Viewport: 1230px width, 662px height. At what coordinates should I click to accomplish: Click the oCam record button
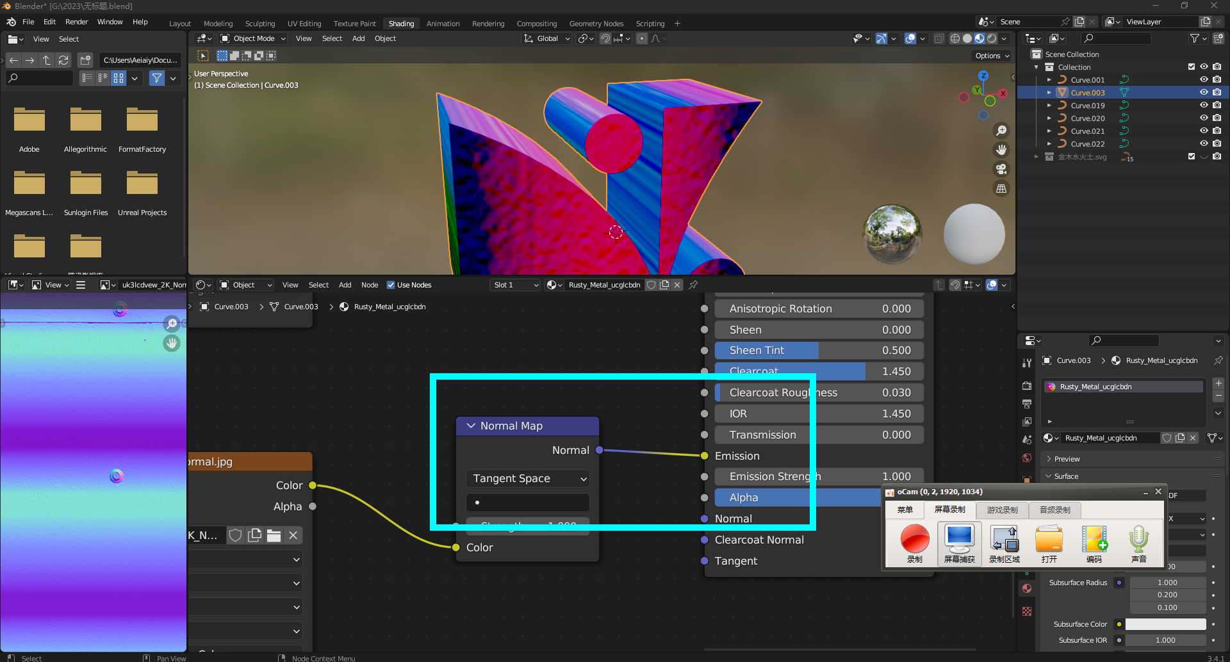coord(915,544)
